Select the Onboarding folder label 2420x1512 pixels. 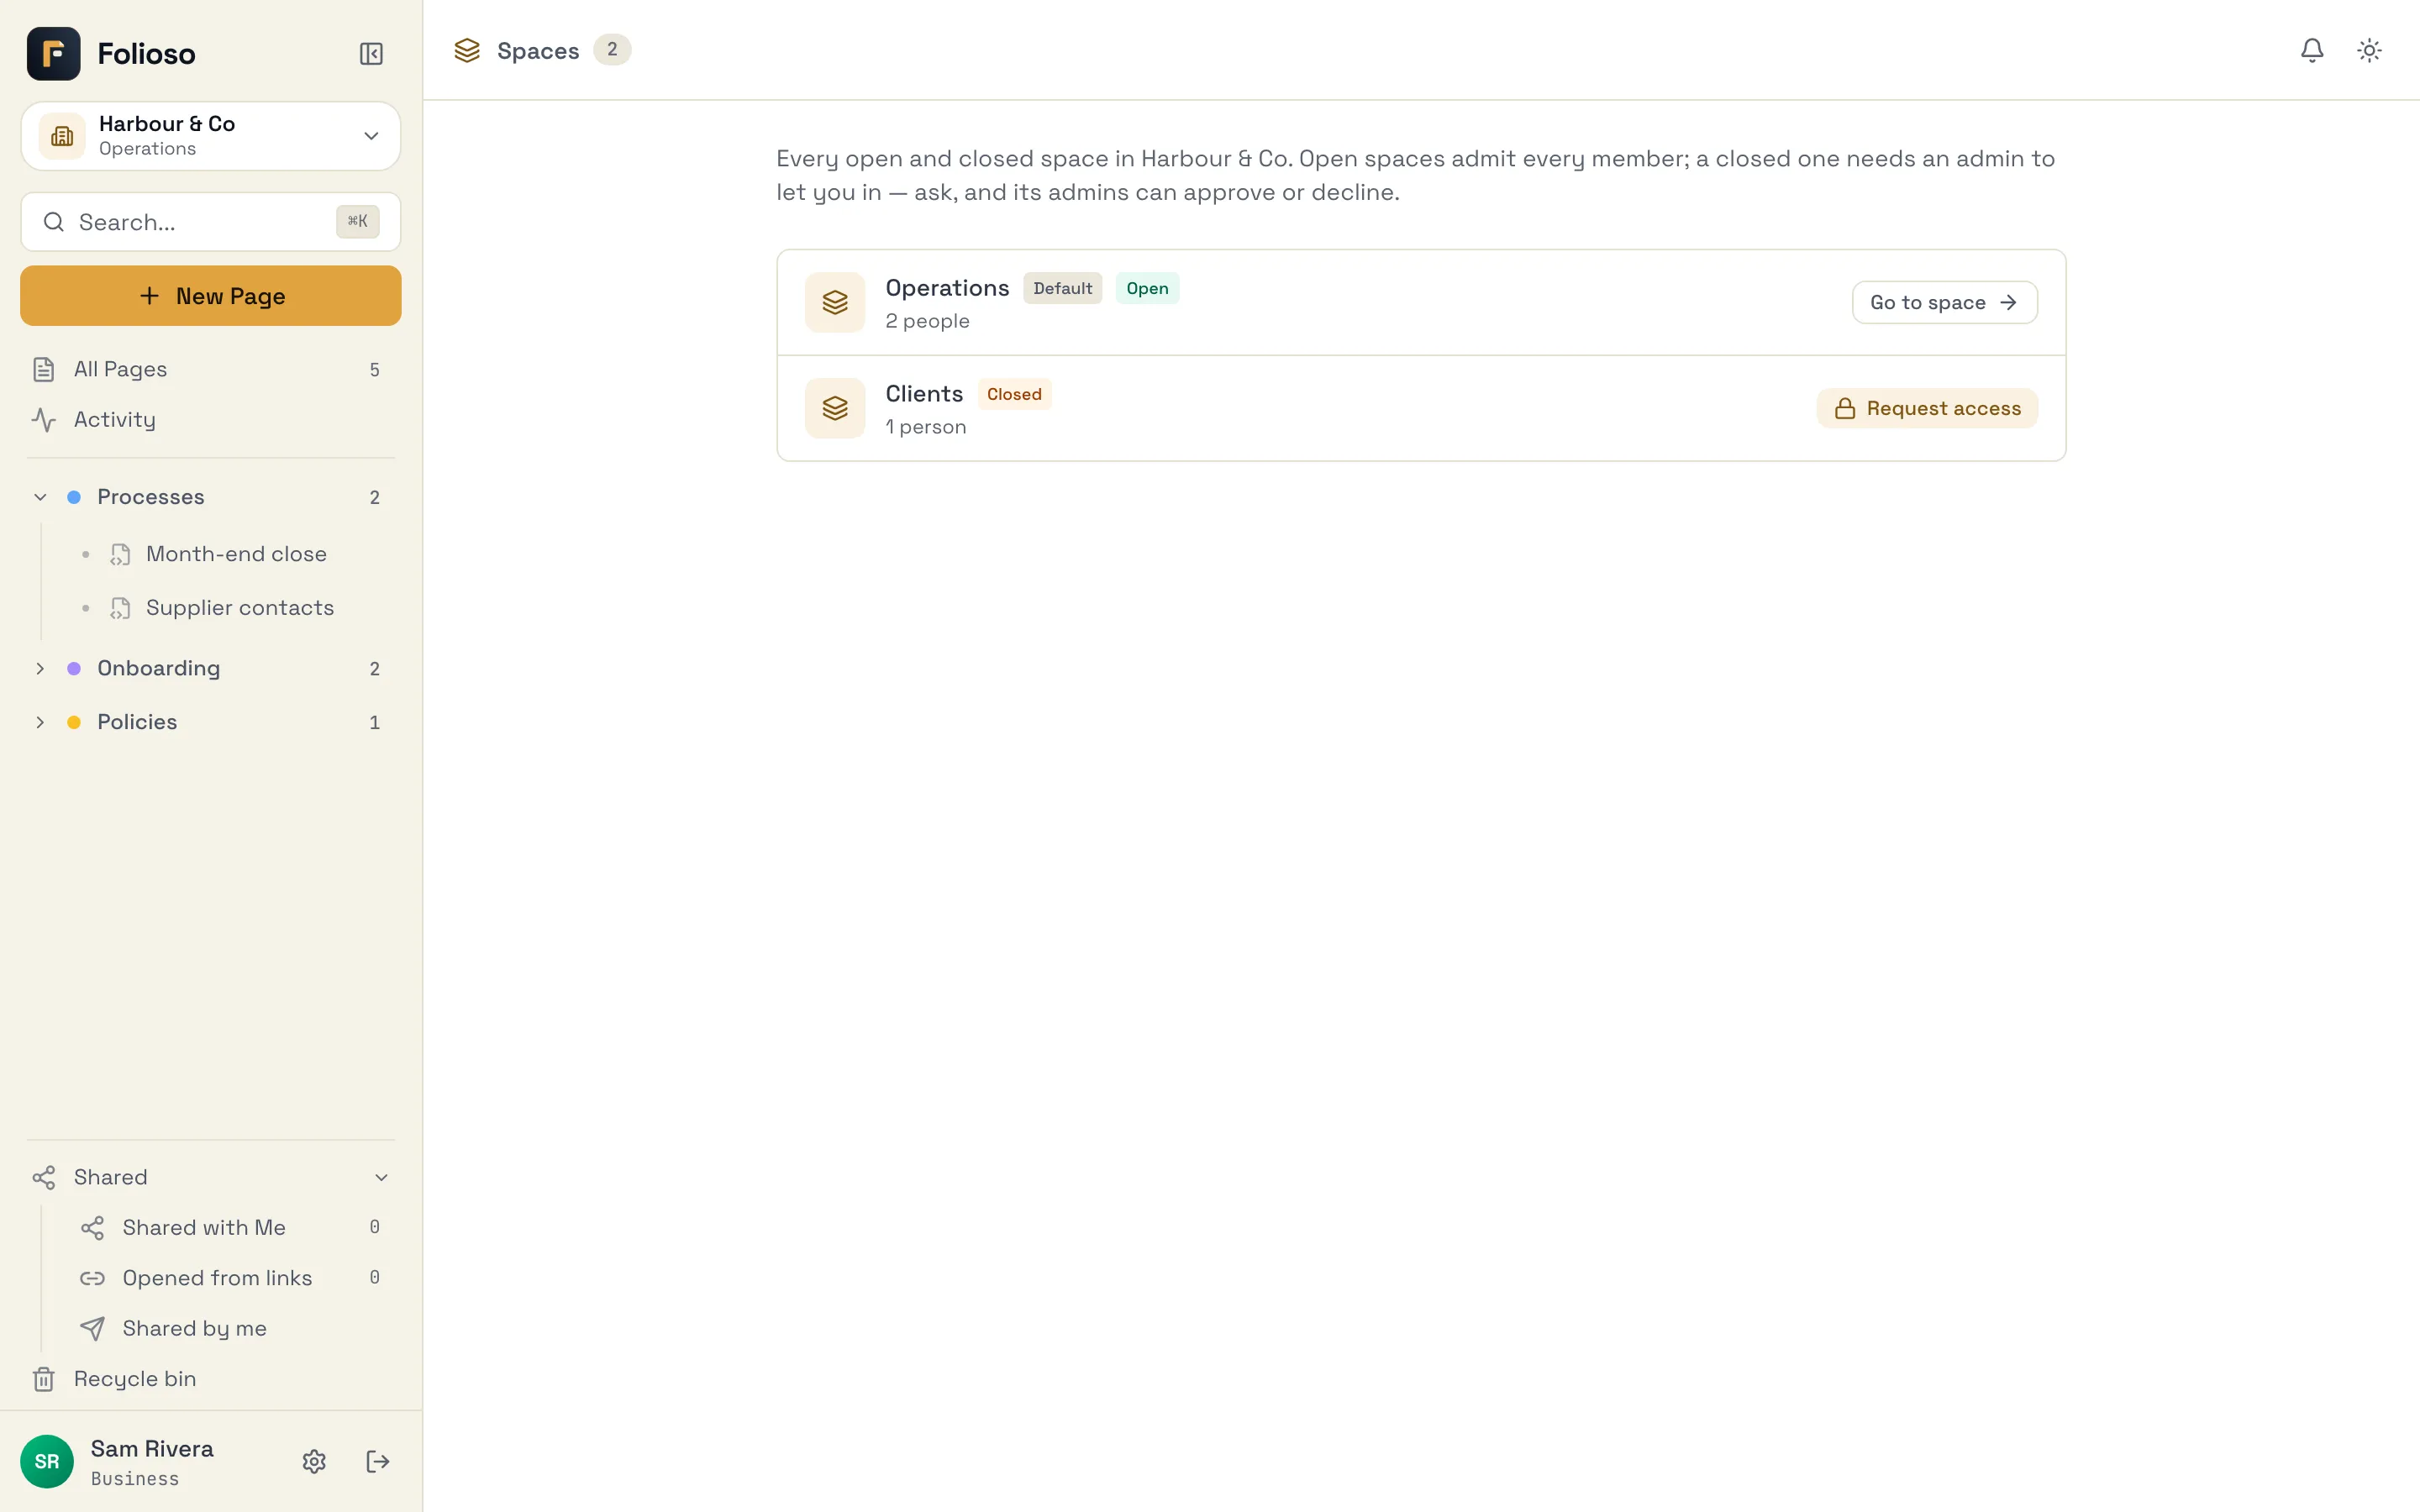158,668
